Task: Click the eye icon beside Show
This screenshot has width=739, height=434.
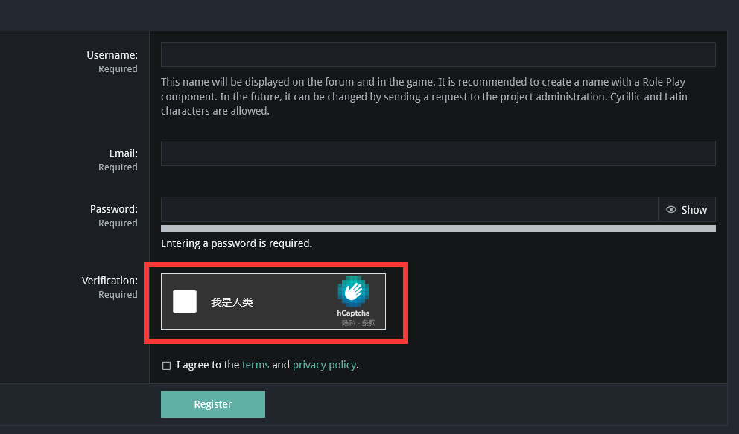Action: (670, 209)
